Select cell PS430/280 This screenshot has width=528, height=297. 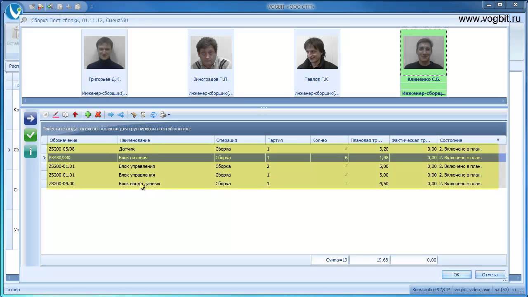tap(82, 158)
